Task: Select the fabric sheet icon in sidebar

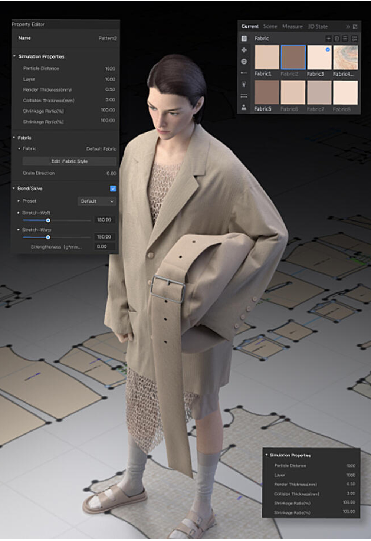Action: 244,39
